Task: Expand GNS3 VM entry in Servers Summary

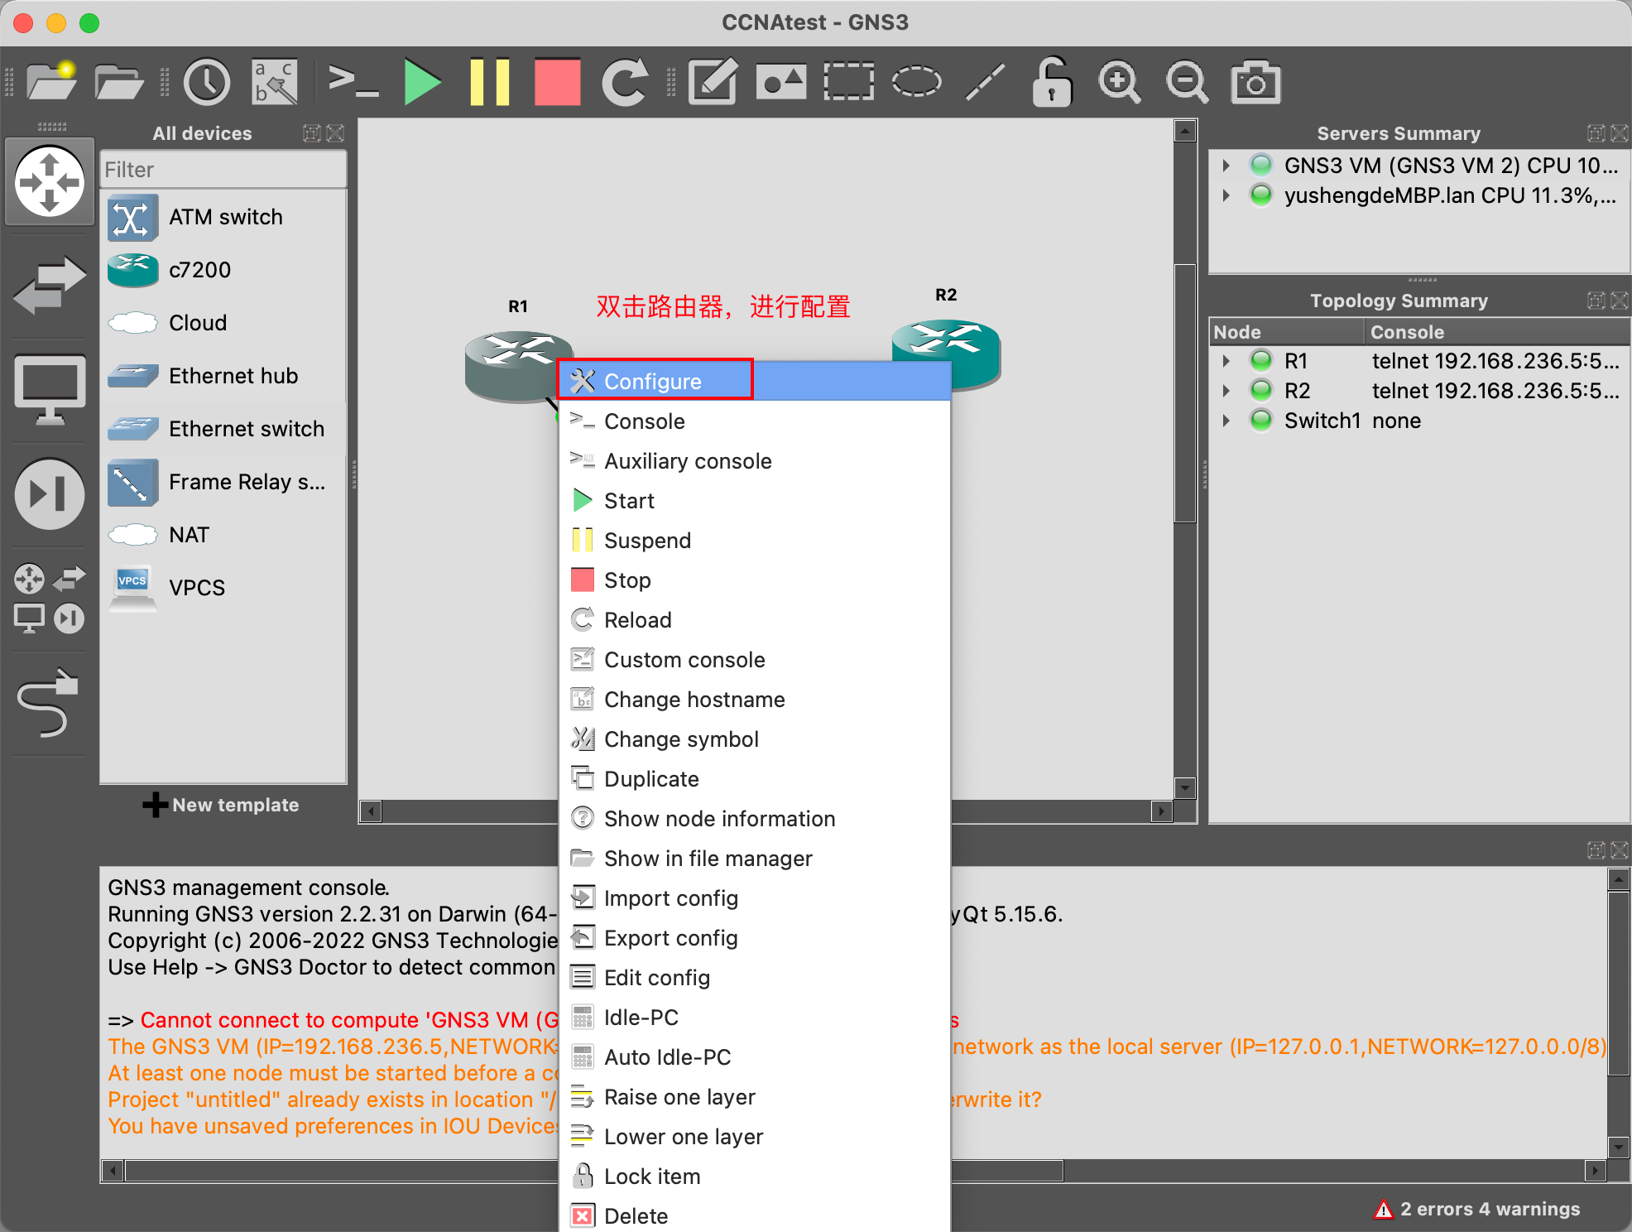Action: 1226,165
